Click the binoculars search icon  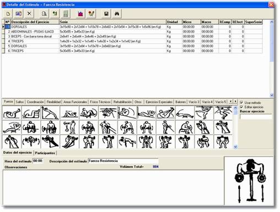point(117,14)
